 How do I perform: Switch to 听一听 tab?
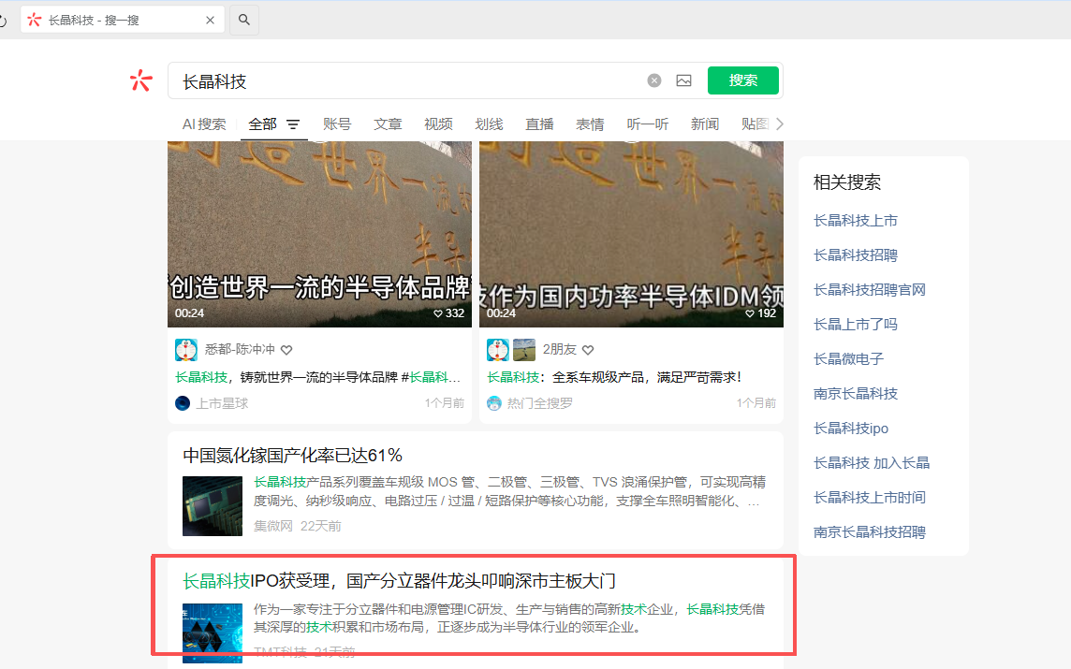[648, 124]
